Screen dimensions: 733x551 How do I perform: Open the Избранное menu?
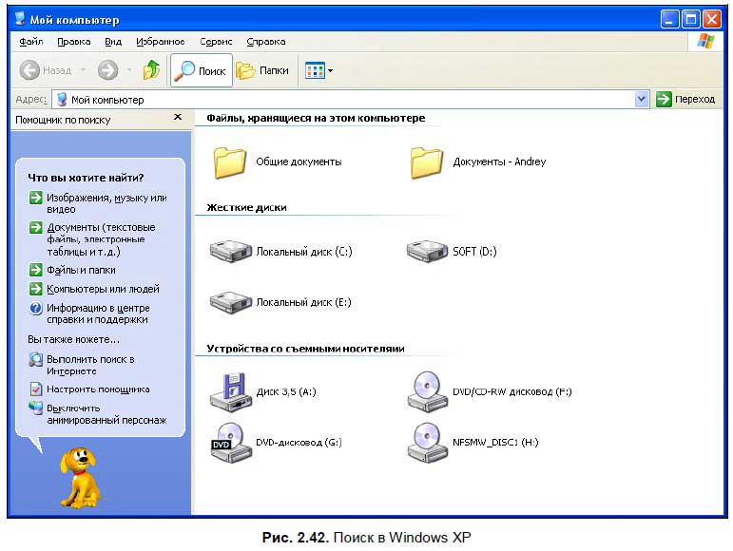pyautogui.click(x=161, y=42)
